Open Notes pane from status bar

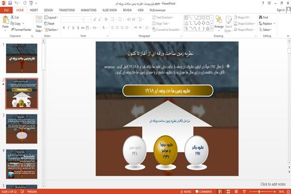click(x=186, y=192)
